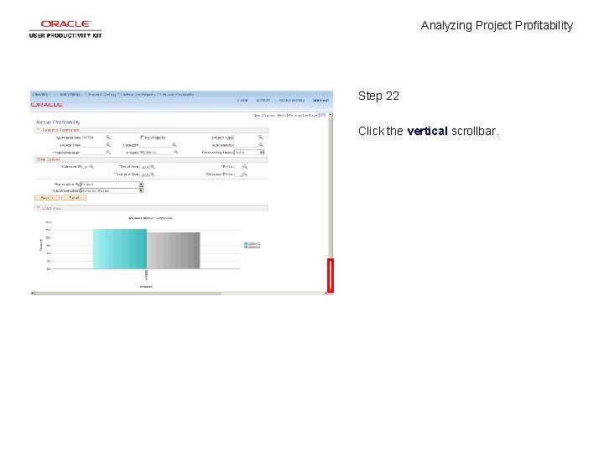Click into the Business Unit field
Image resolution: width=604 pixels, height=453 pixels.
click(x=93, y=137)
